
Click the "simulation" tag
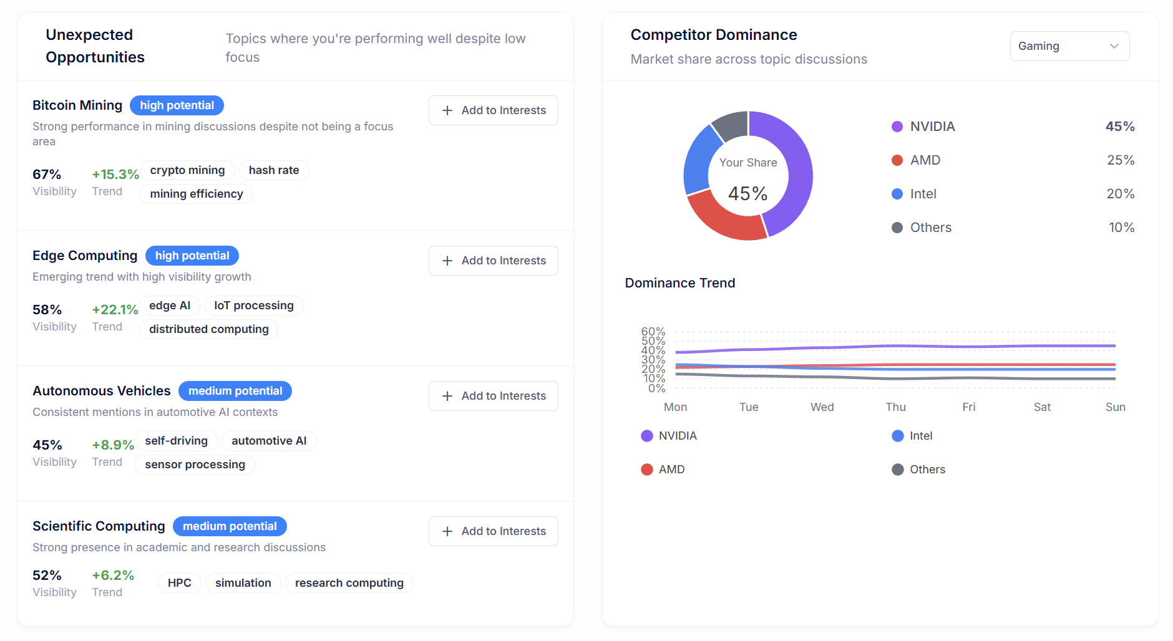point(243,583)
